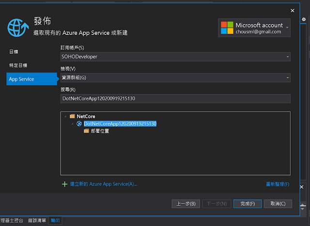Viewport: 310px width, 226px height.
Task: Click the DotNetCoreApp app service icon
Action: pos(79,124)
